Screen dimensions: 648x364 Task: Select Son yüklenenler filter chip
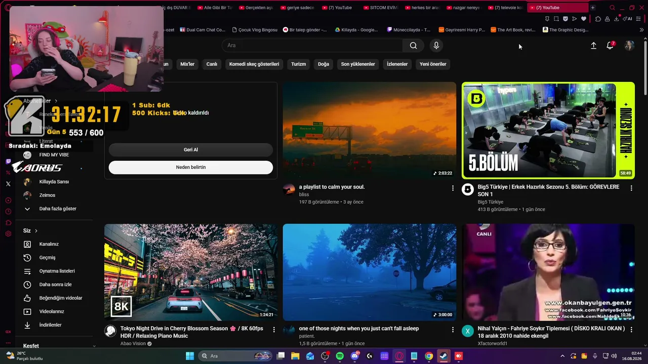[358, 64]
